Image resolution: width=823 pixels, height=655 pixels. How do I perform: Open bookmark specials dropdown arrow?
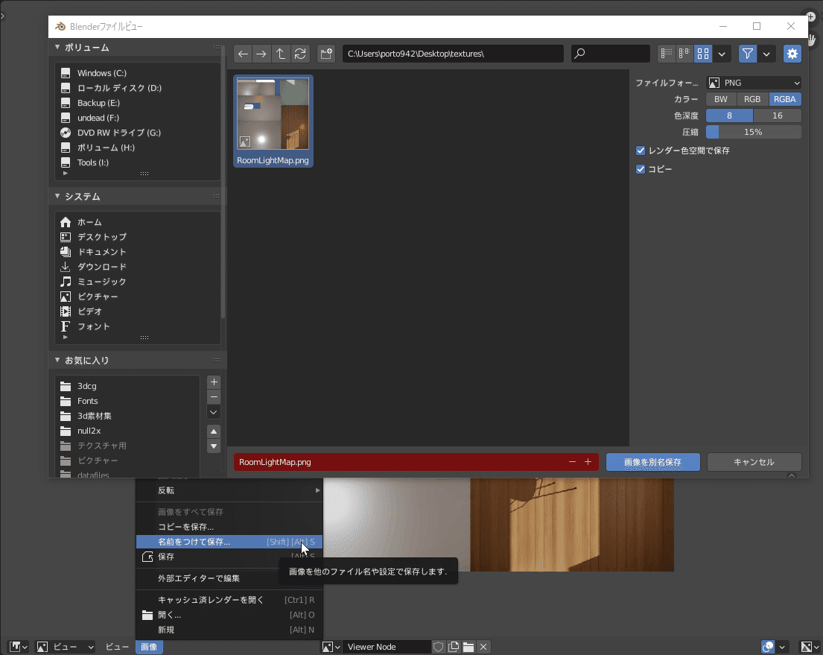(x=214, y=412)
